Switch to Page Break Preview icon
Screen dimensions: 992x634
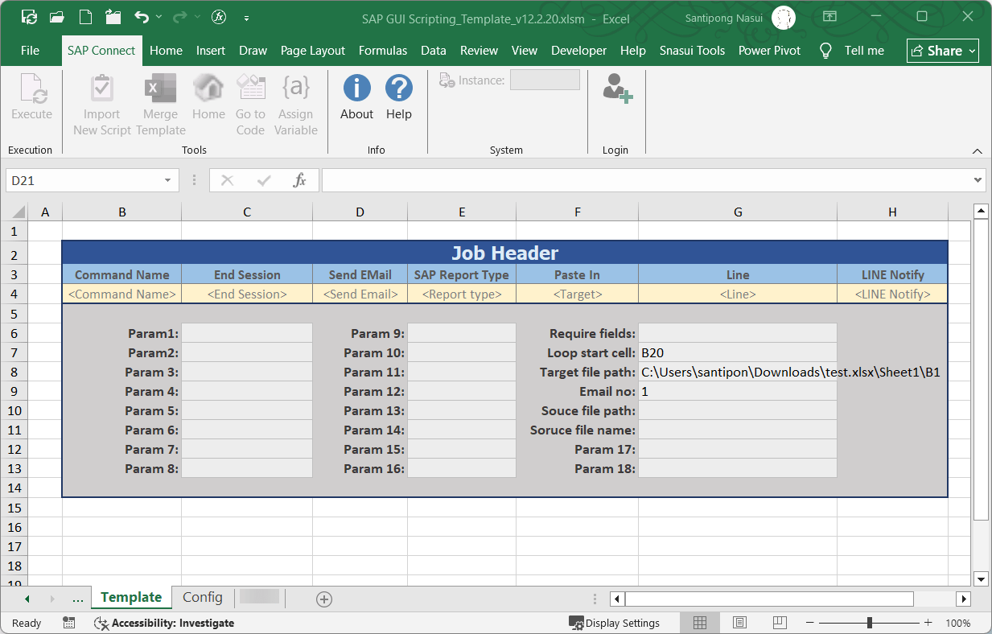pos(780,623)
